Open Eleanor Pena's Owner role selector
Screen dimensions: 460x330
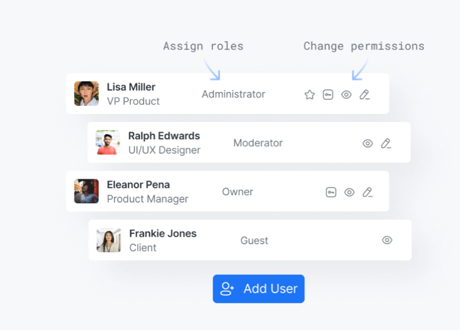click(x=237, y=192)
